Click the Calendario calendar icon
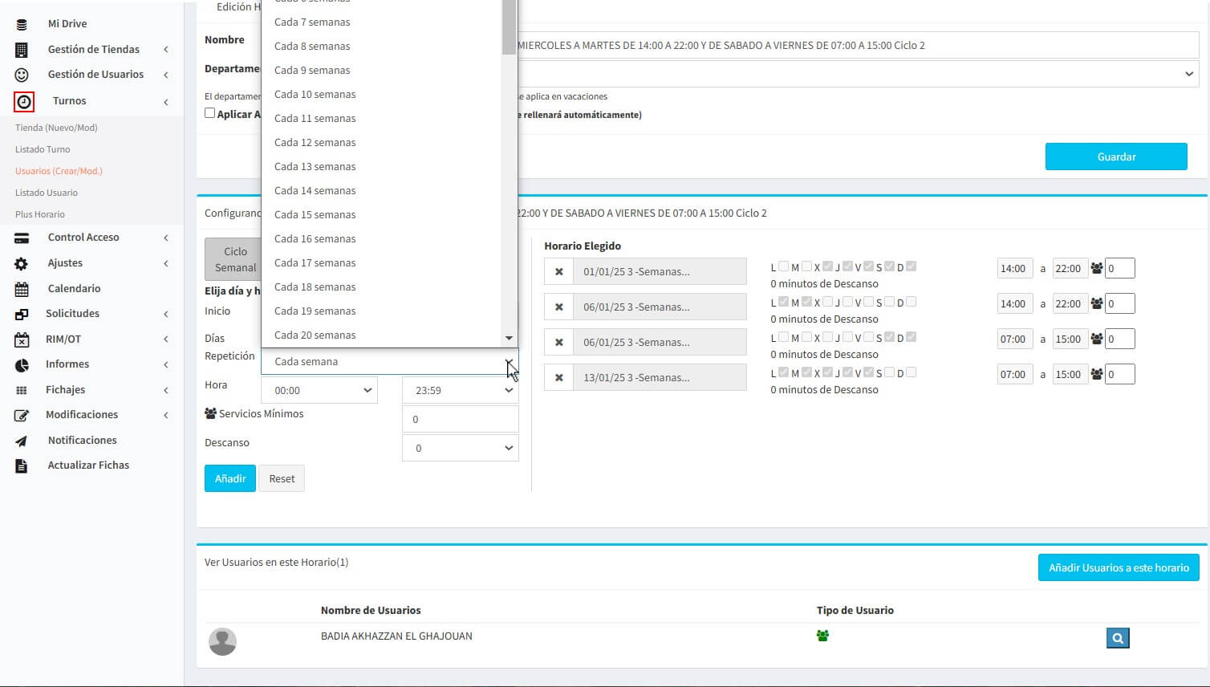This screenshot has height=687, width=1210. (x=22, y=289)
